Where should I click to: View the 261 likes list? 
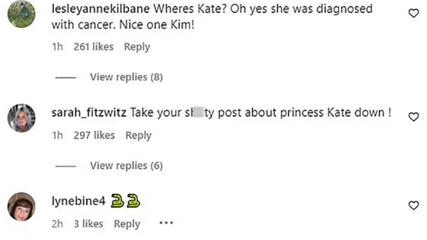[x=93, y=47]
